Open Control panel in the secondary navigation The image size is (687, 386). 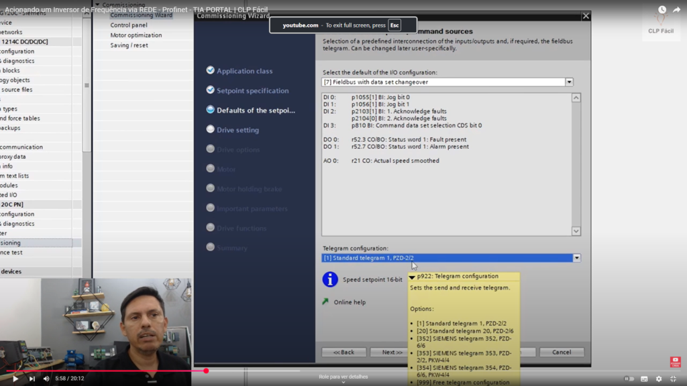[x=129, y=25]
